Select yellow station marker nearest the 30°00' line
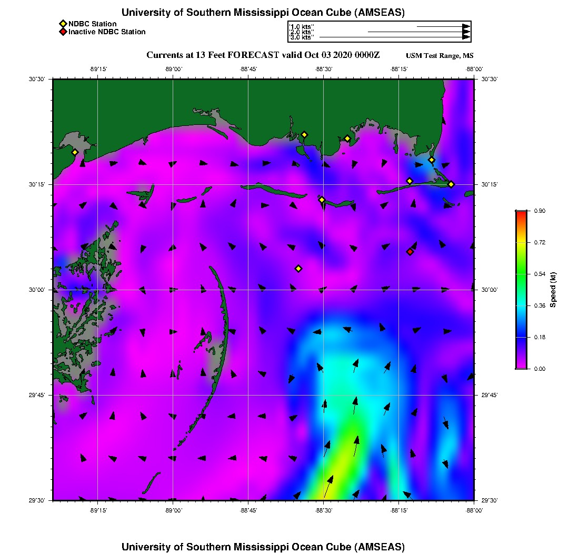The image size is (579, 553). [x=298, y=269]
